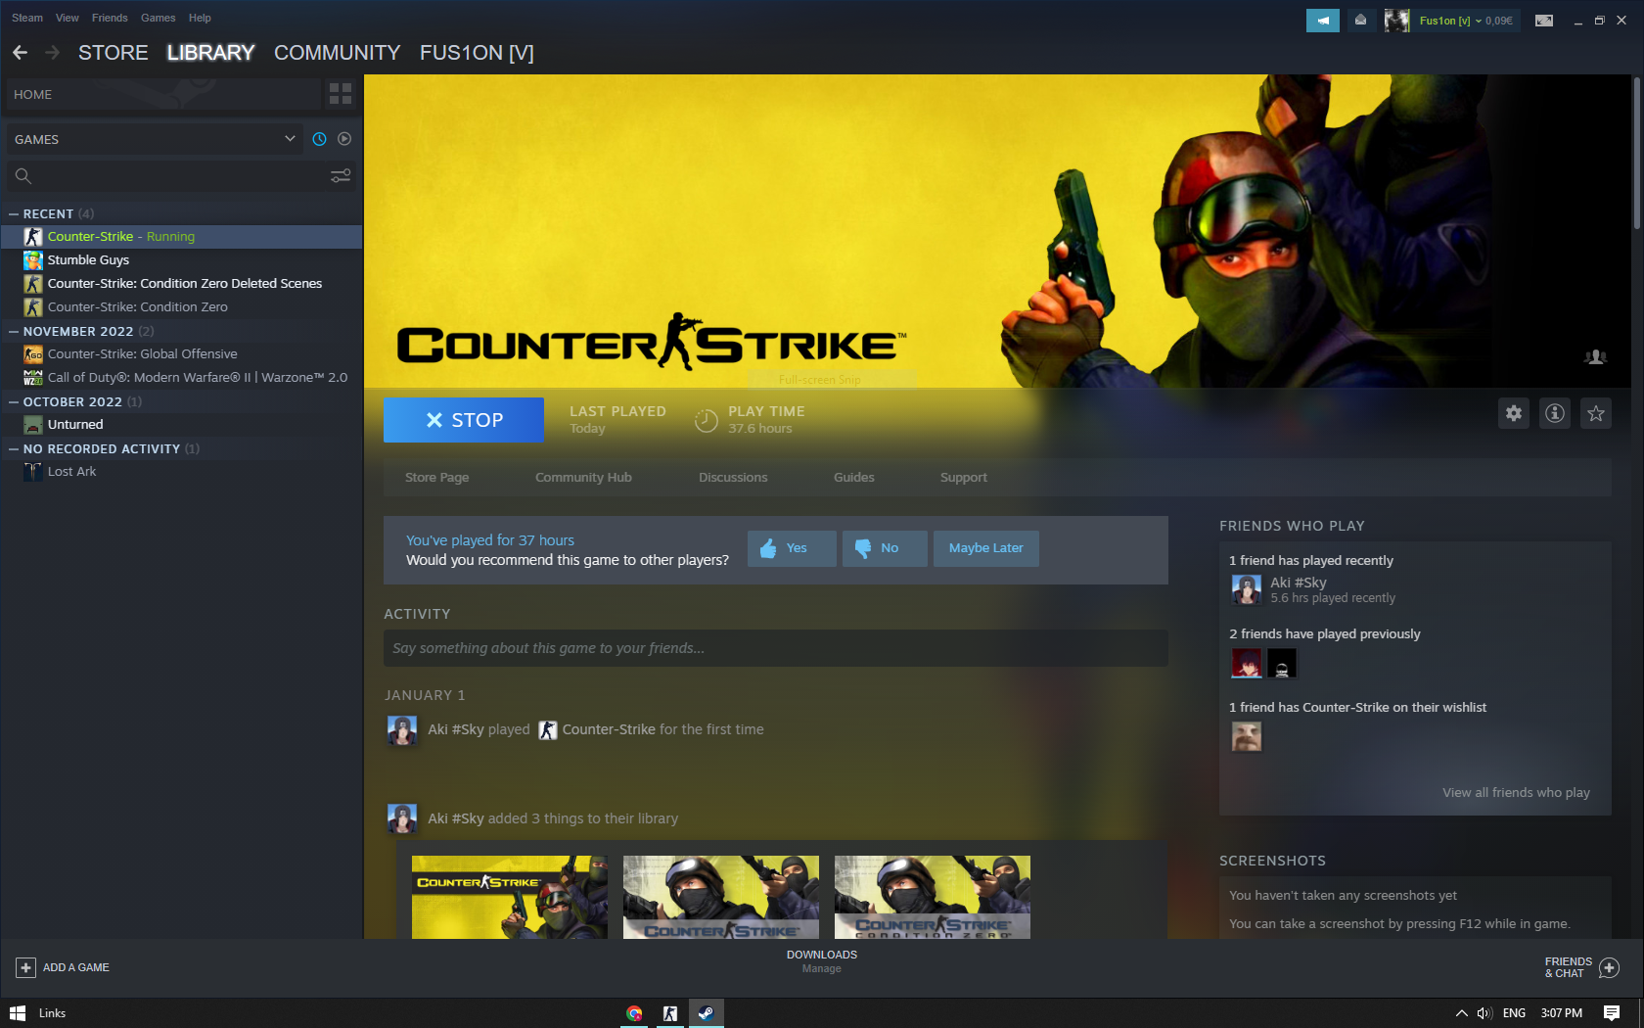Open game settings gear icon

[x=1514, y=413]
